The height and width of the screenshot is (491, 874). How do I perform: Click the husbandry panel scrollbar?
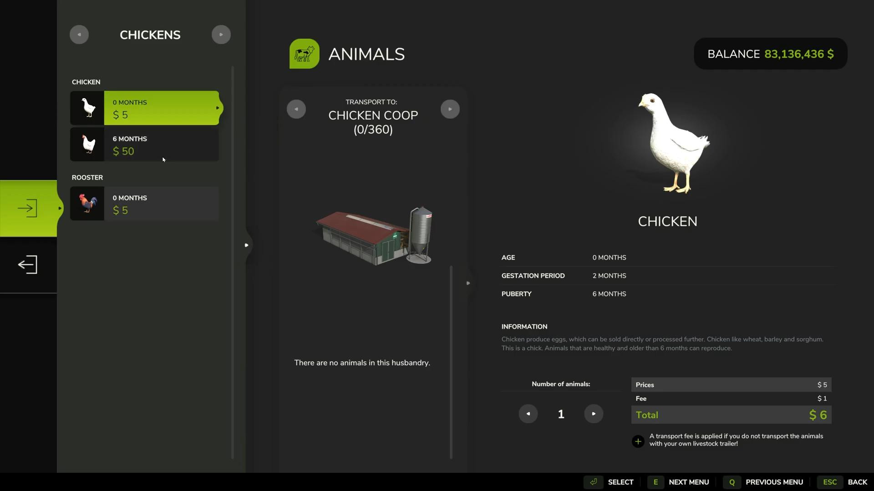click(451, 362)
